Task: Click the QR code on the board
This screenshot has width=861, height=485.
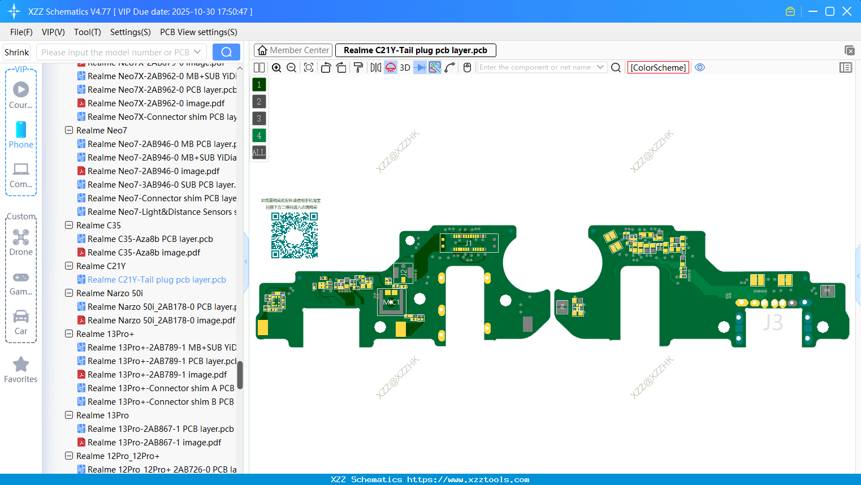Action: pyautogui.click(x=294, y=235)
